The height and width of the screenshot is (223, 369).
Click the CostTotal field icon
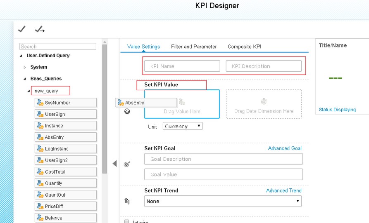click(x=40, y=172)
